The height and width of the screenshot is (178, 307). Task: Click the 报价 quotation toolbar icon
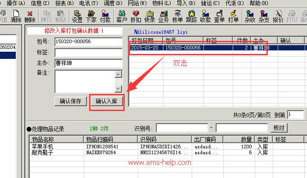pos(278,17)
